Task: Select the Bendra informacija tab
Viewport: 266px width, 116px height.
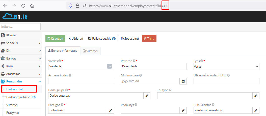Action: click(x=63, y=51)
